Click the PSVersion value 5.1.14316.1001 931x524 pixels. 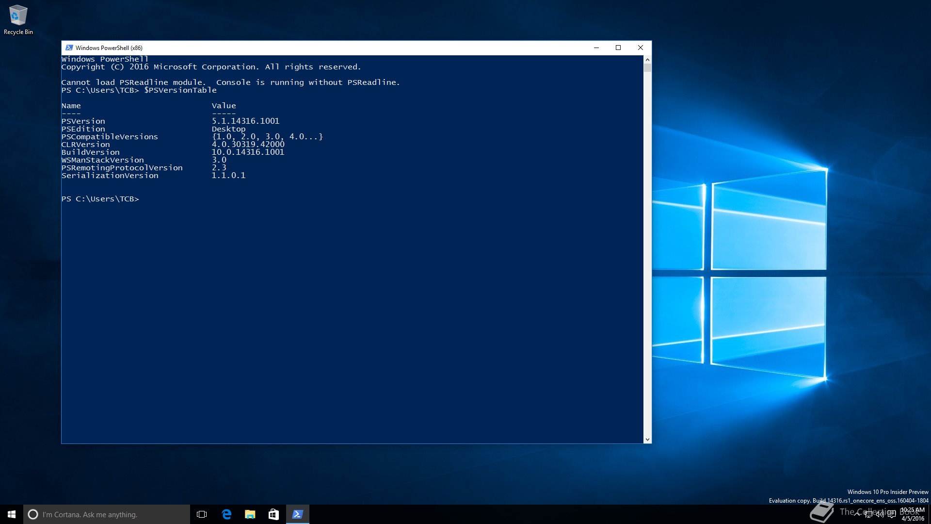pyautogui.click(x=245, y=121)
